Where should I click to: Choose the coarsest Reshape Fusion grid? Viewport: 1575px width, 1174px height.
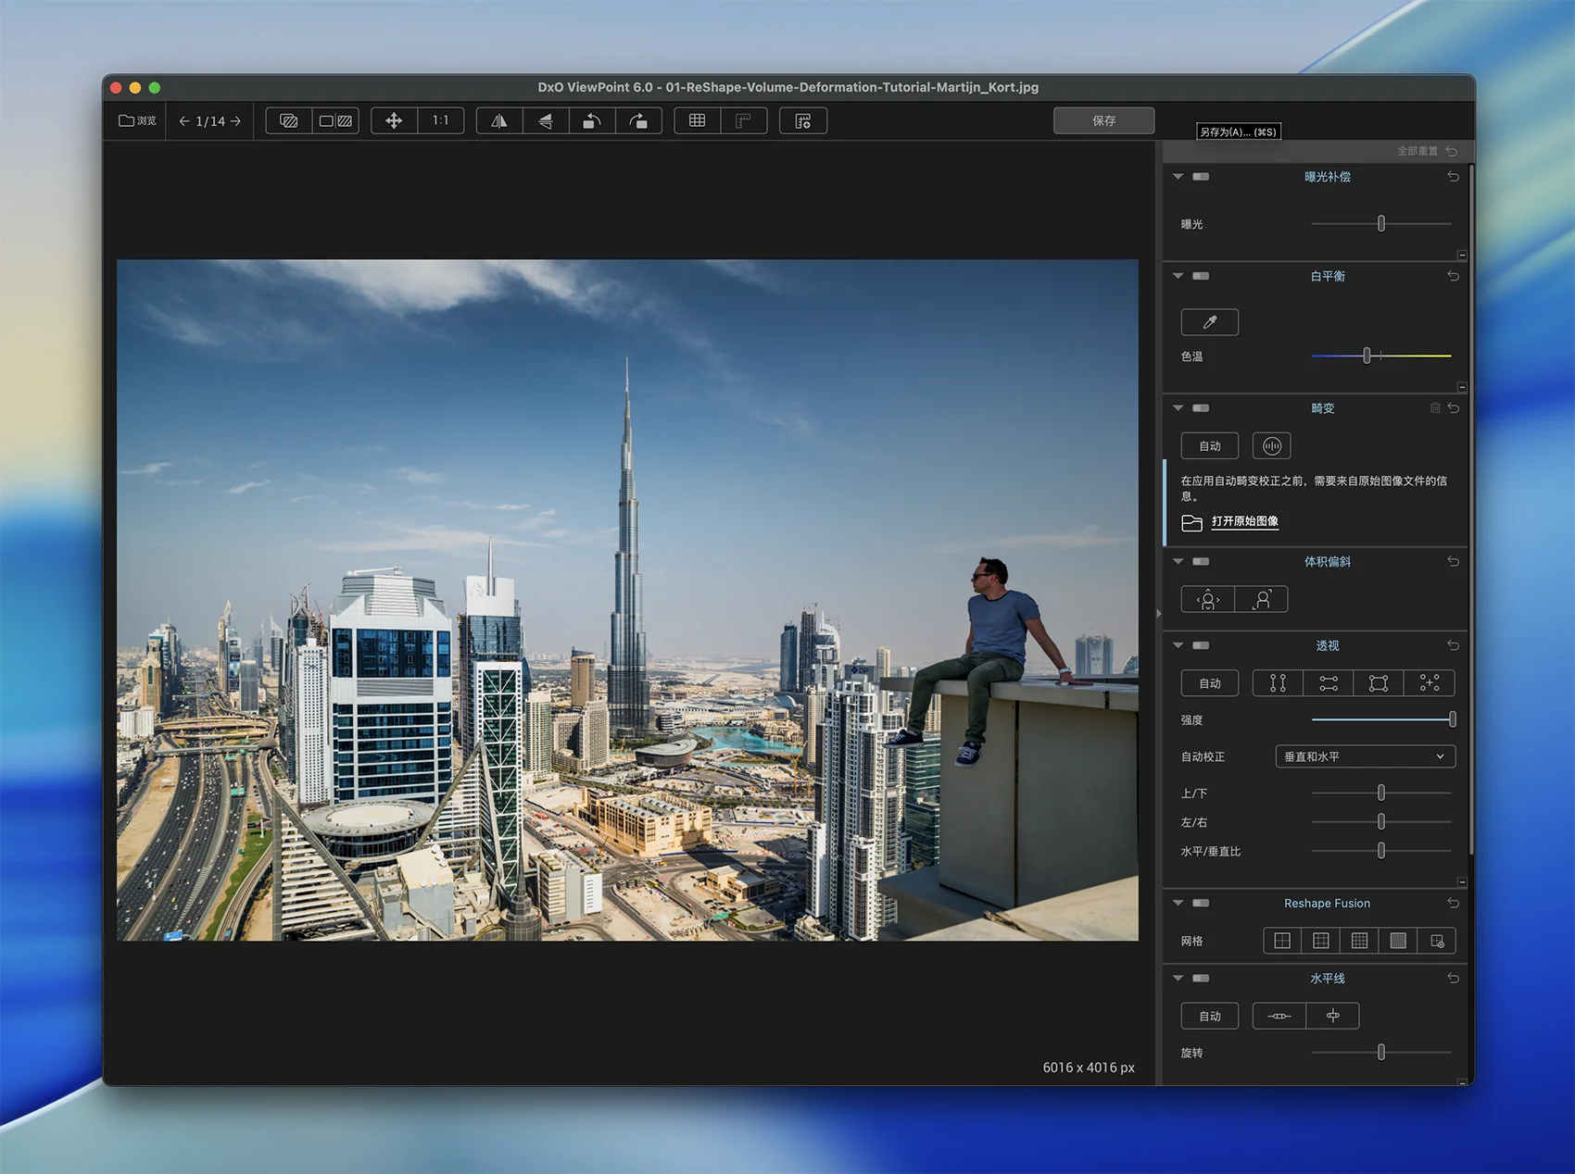(x=1282, y=941)
